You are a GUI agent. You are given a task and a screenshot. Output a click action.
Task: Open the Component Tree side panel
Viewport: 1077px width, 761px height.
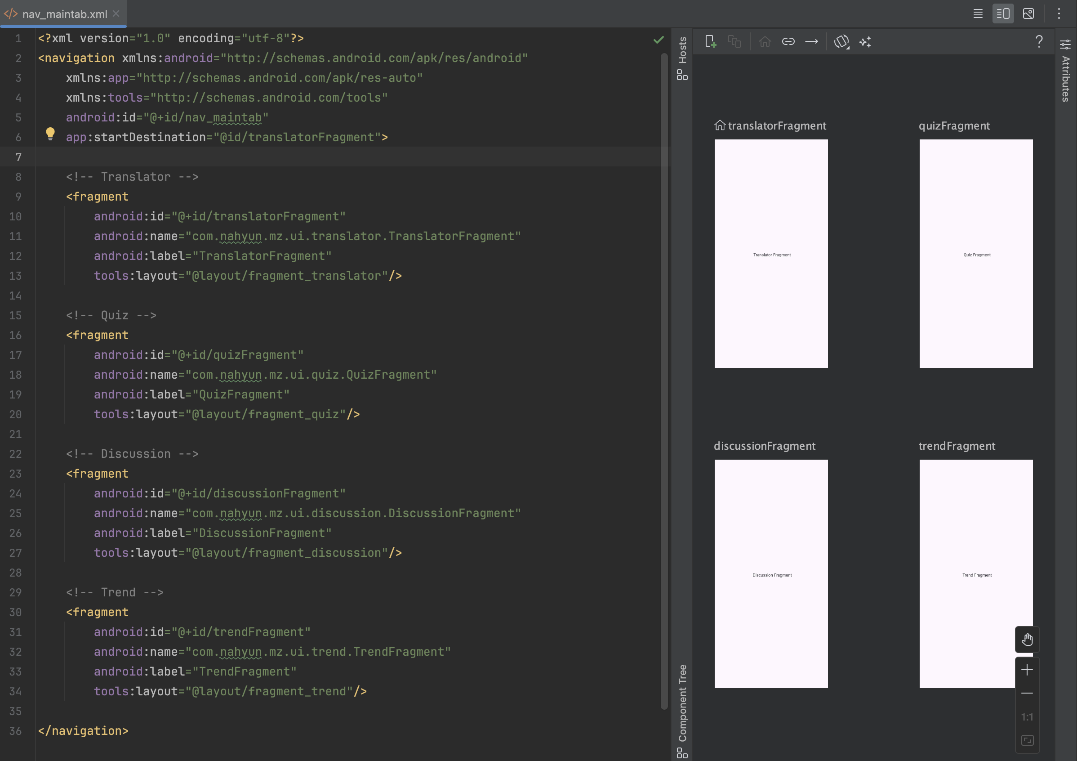click(x=682, y=710)
